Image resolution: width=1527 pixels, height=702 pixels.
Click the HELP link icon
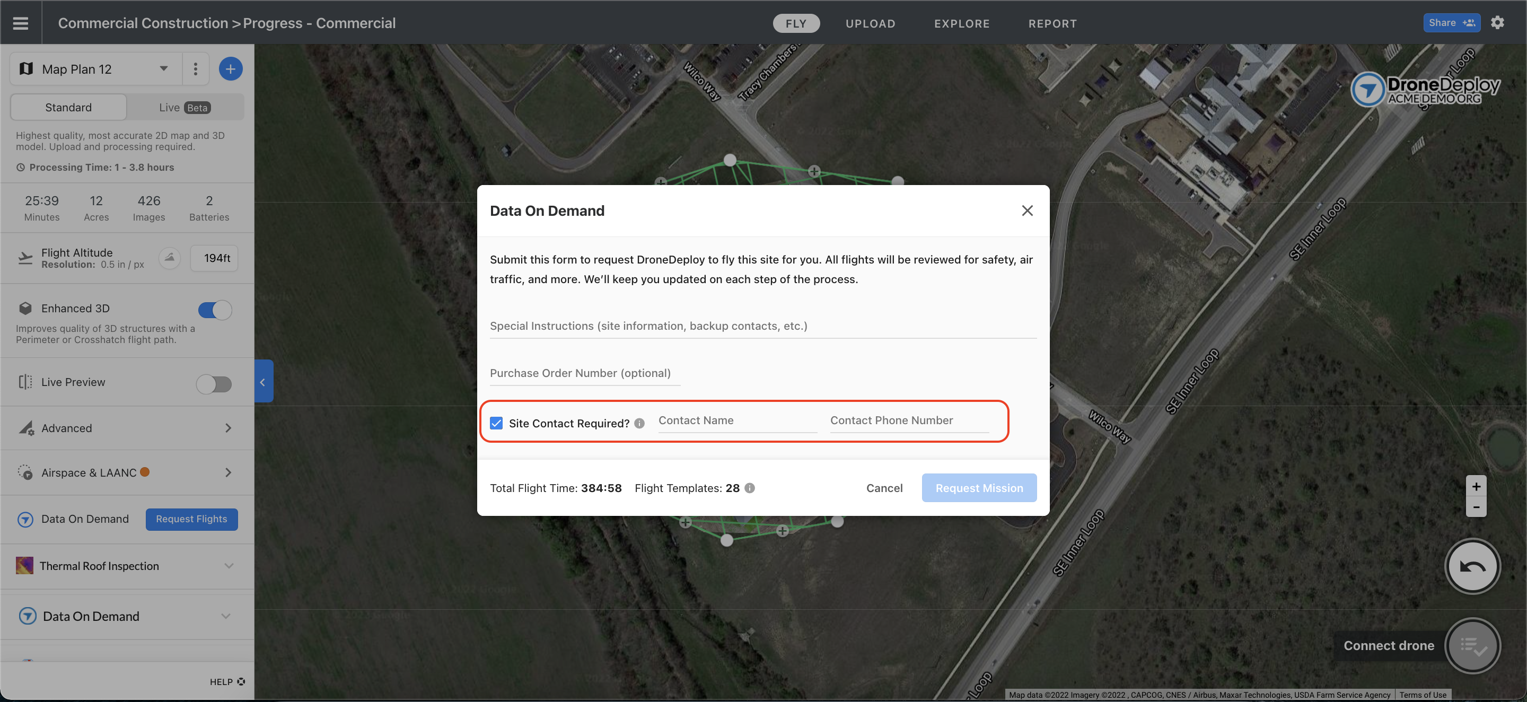[241, 682]
